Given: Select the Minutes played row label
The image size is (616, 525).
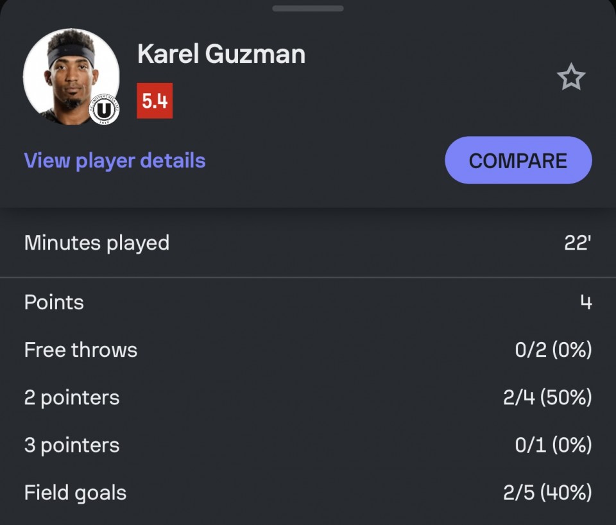Looking at the screenshot, I should point(97,243).
